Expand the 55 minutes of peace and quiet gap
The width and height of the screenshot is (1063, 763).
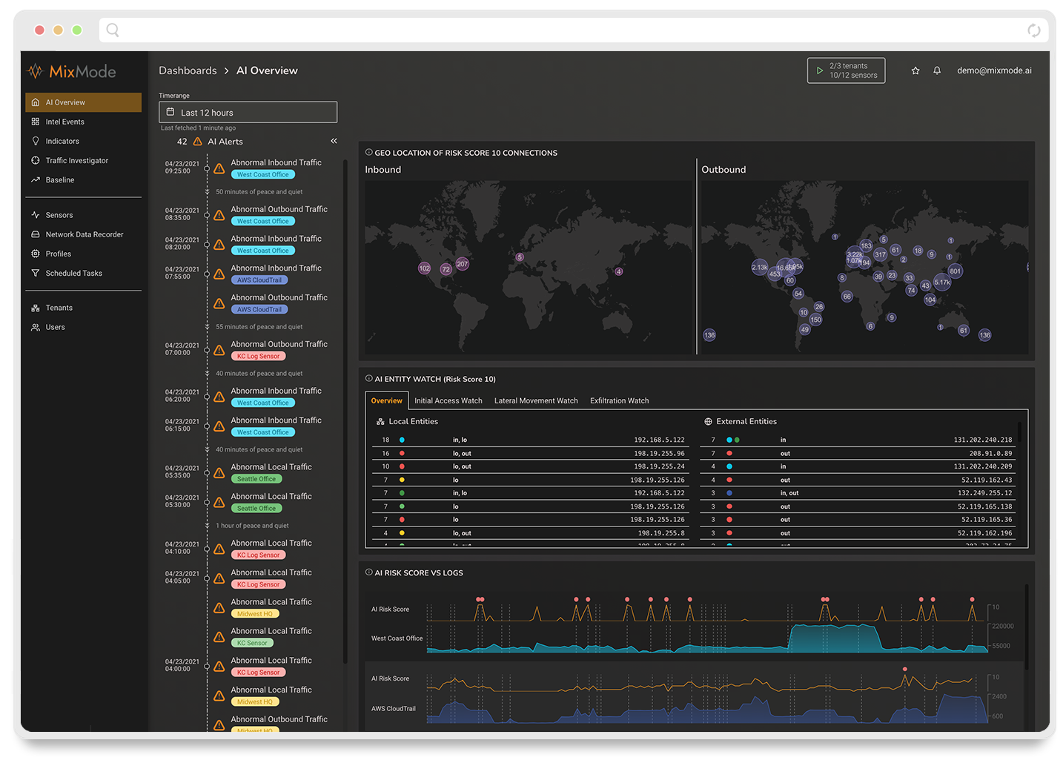[x=259, y=326]
